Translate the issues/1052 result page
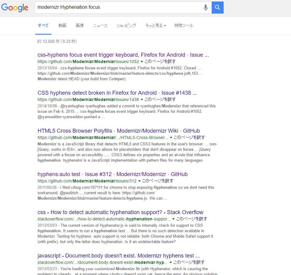 click(x=160, y=62)
